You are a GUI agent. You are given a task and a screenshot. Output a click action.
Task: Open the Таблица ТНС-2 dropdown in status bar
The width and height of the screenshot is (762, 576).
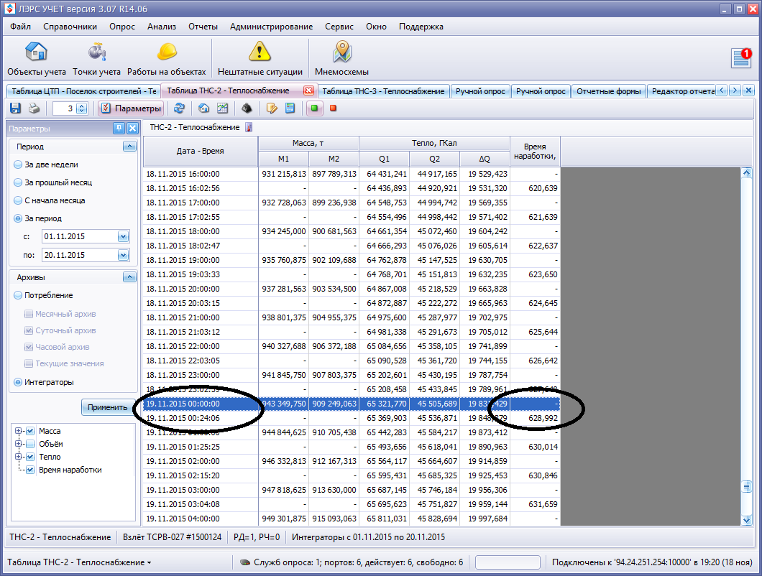79,562
